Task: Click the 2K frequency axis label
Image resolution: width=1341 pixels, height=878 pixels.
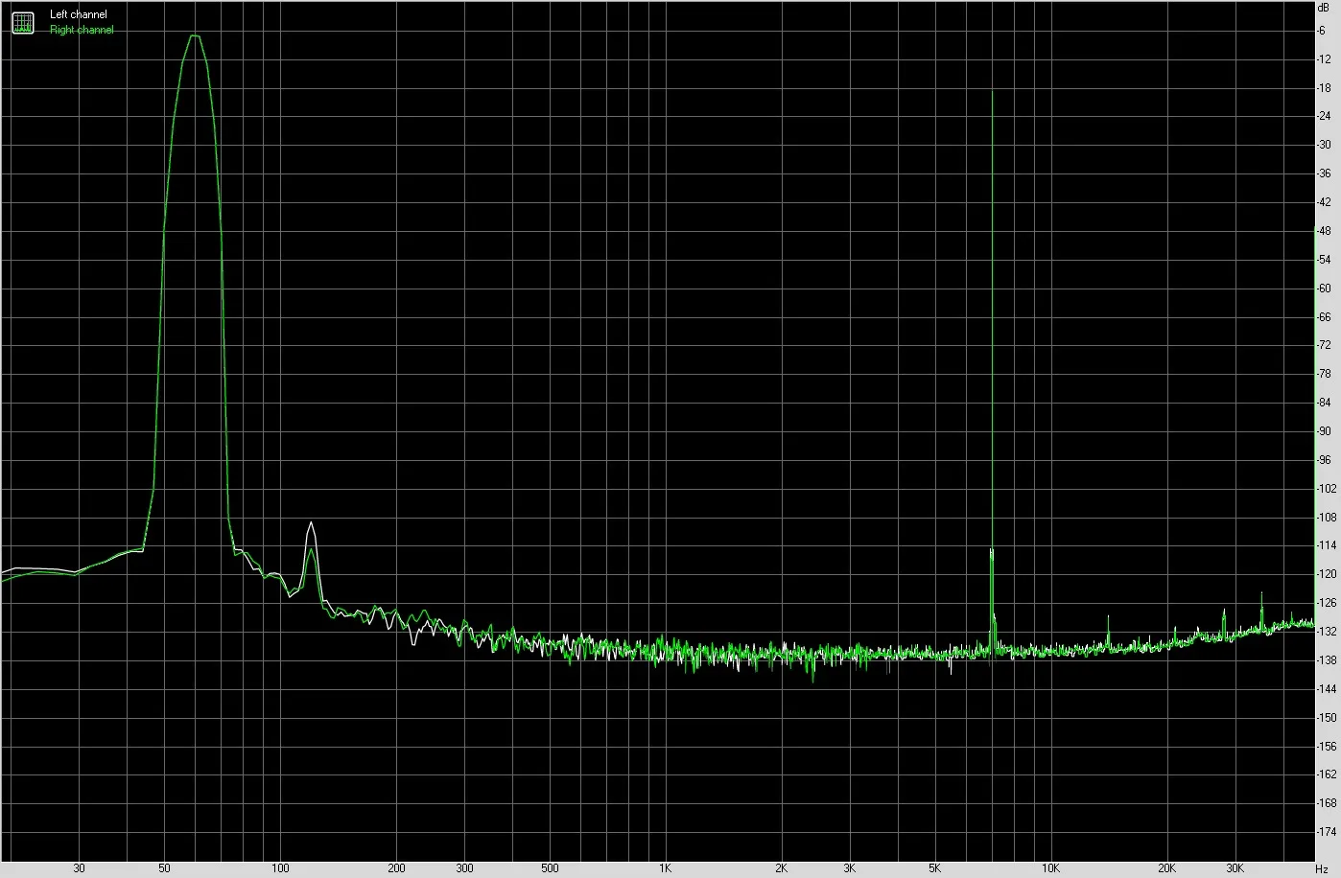Action: coord(781,868)
